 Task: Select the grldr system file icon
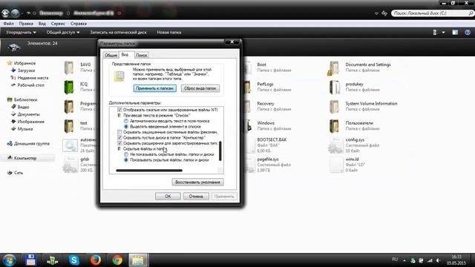click(70, 165)
